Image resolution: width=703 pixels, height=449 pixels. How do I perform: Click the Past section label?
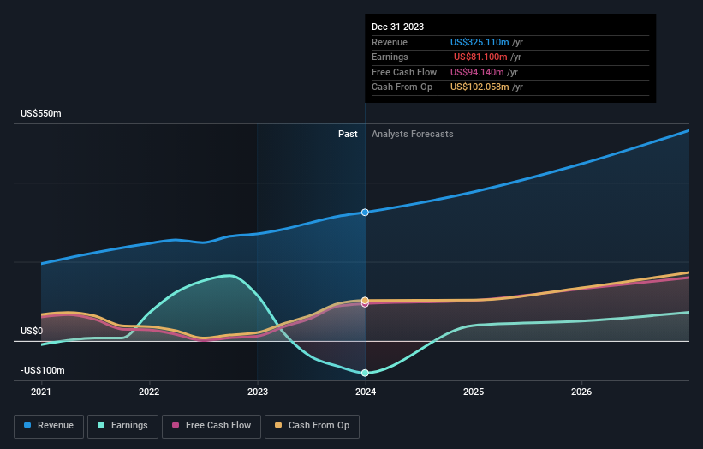[348, 134]
